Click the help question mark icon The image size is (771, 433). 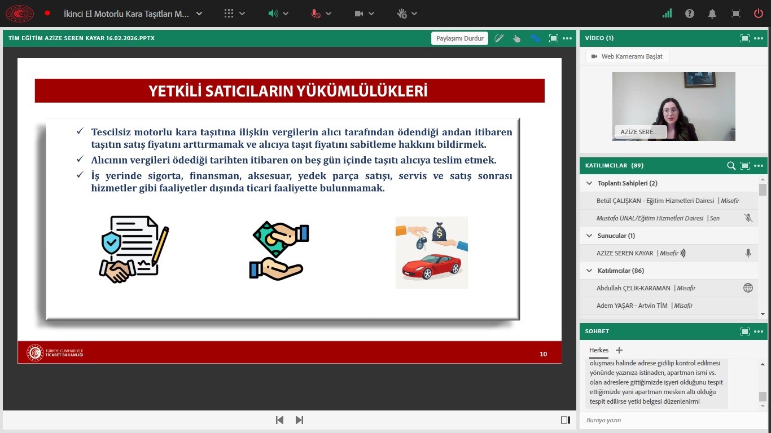click(690, 14)
